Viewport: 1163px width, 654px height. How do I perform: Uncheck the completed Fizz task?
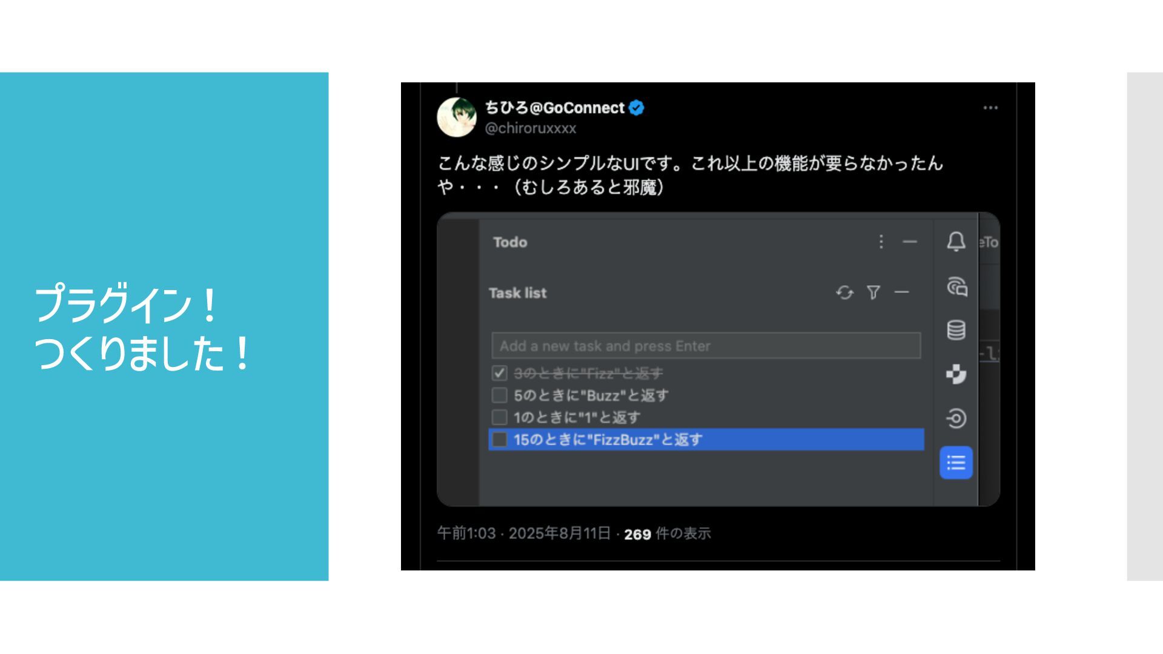[x=499, y=373]
